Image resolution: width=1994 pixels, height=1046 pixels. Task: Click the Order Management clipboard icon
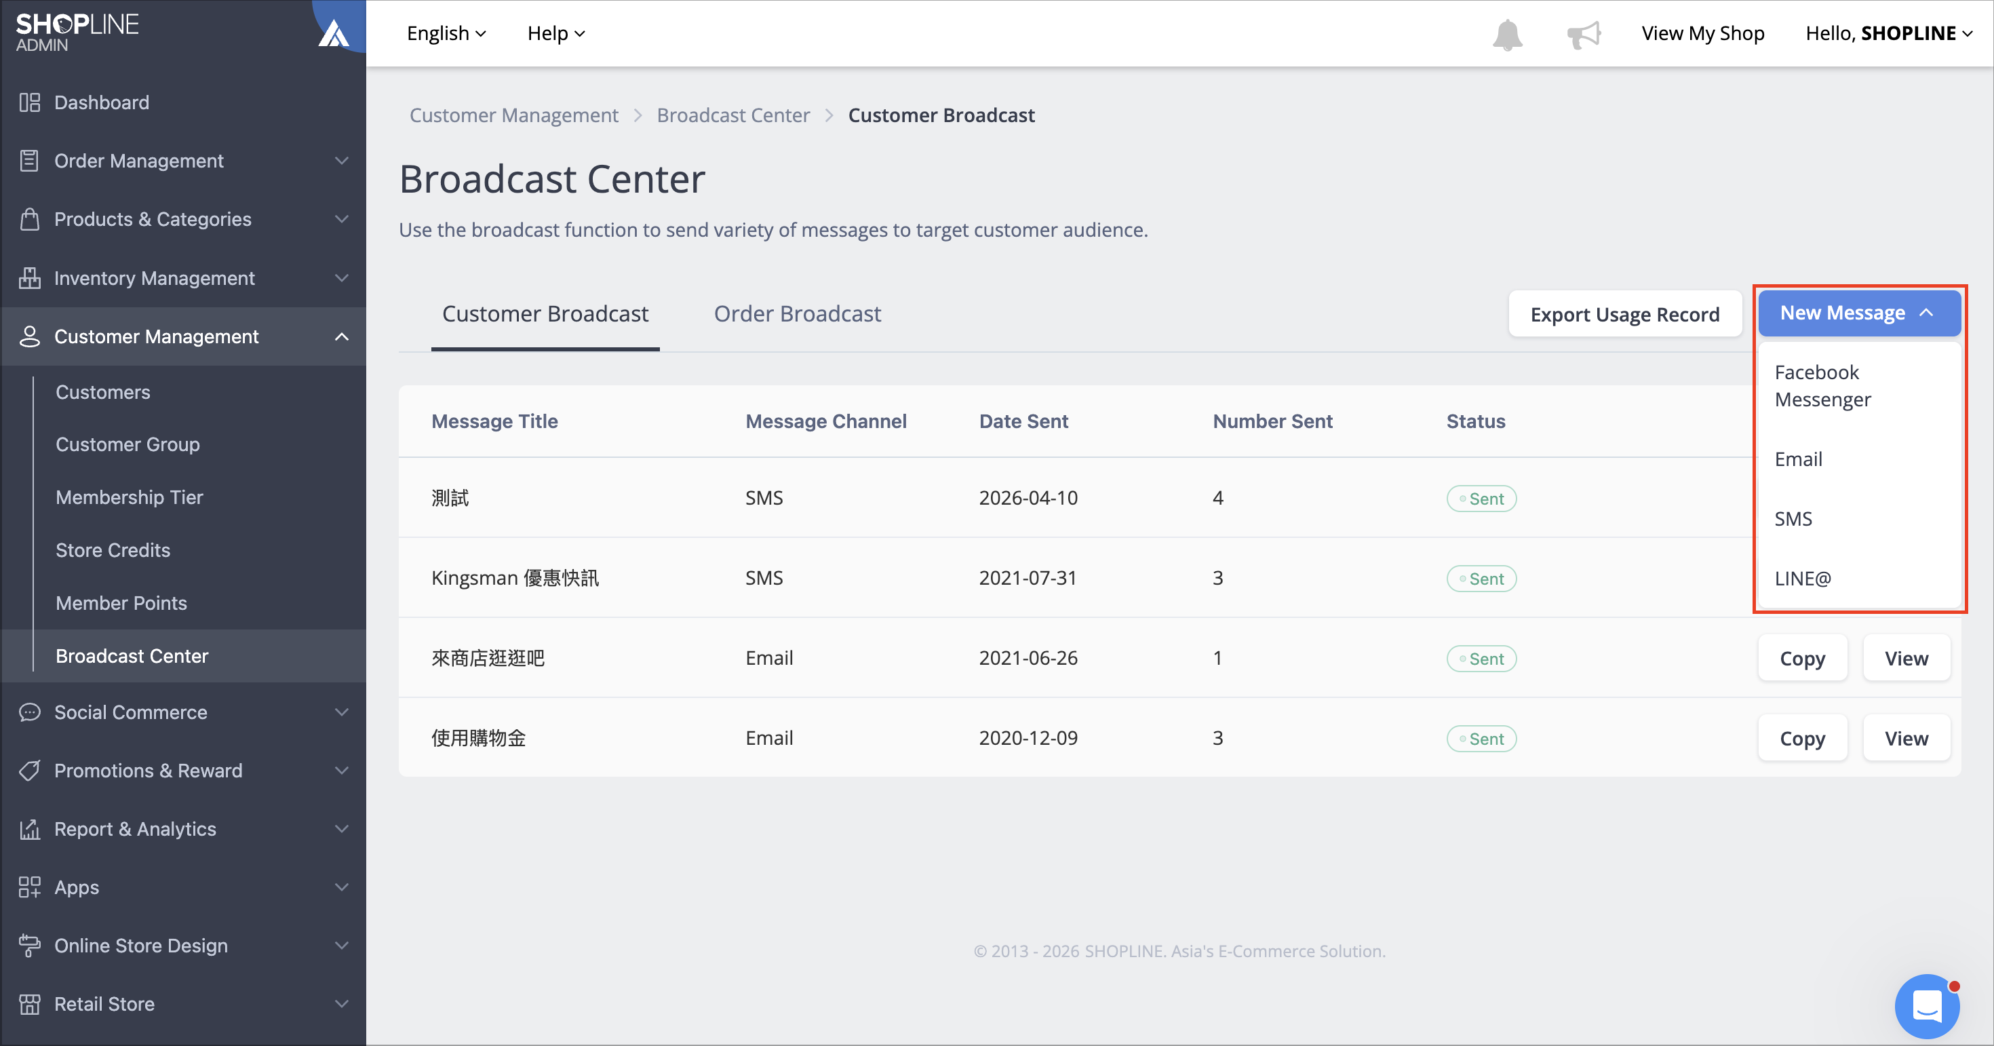[29, 160]
